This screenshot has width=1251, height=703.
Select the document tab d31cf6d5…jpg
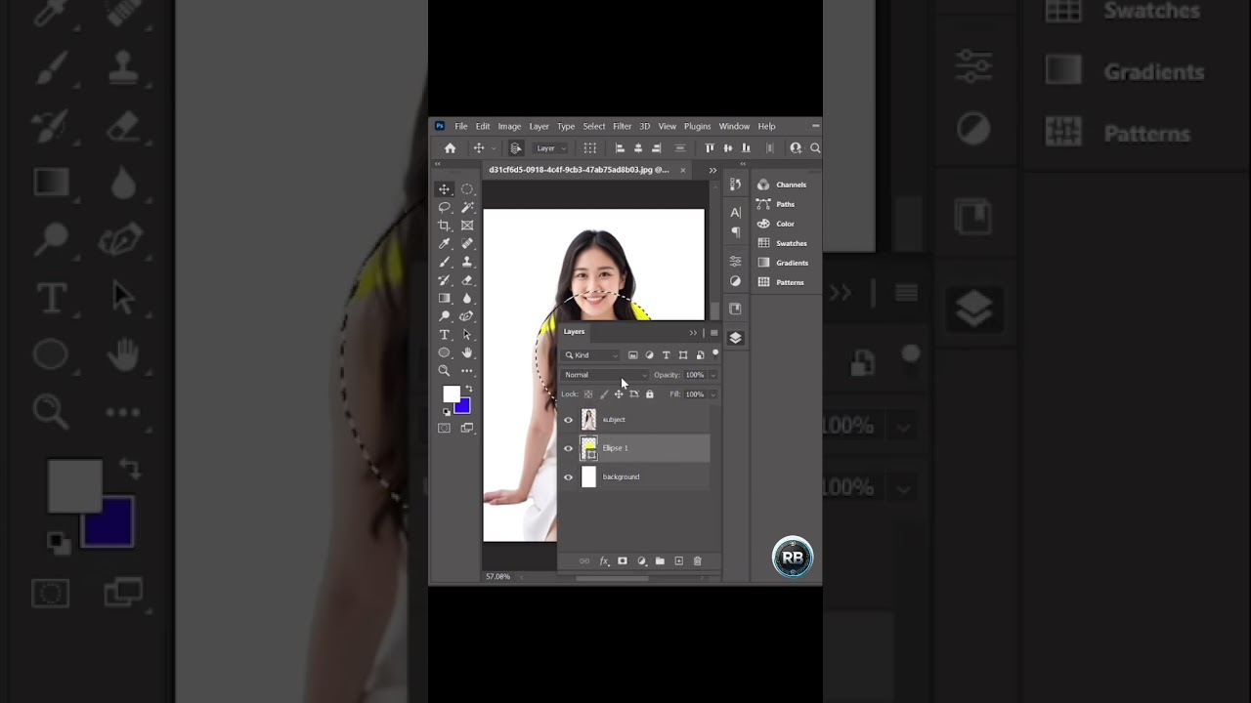pyautogui.click(x=579, y=170)
